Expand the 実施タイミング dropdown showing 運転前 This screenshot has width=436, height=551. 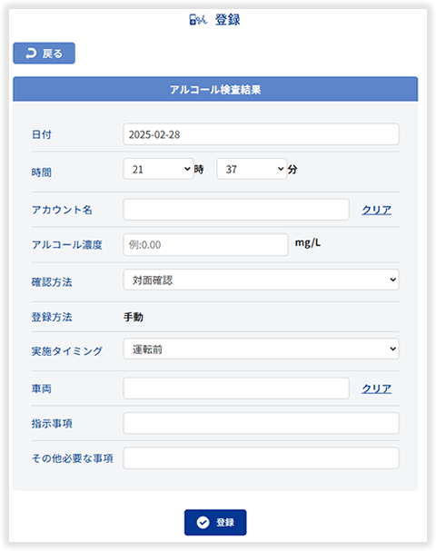coord(261,349)
